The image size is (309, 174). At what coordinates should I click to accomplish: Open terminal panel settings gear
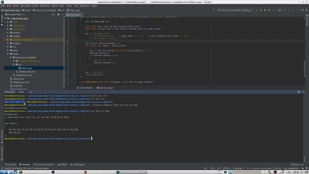tap(299, 92)
